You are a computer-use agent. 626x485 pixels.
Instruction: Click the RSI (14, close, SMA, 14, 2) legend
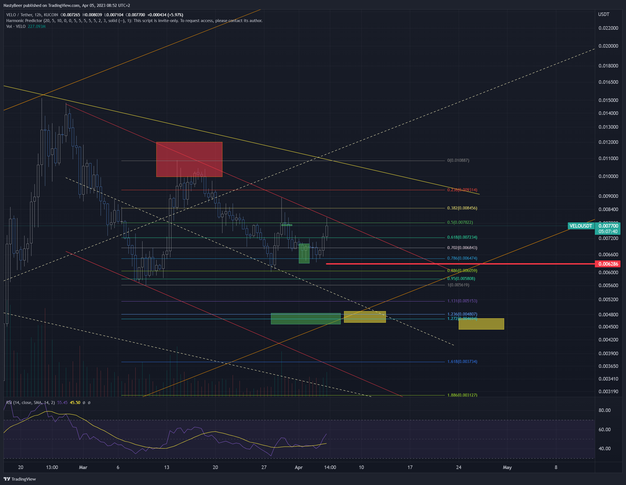tap(30, 403)
